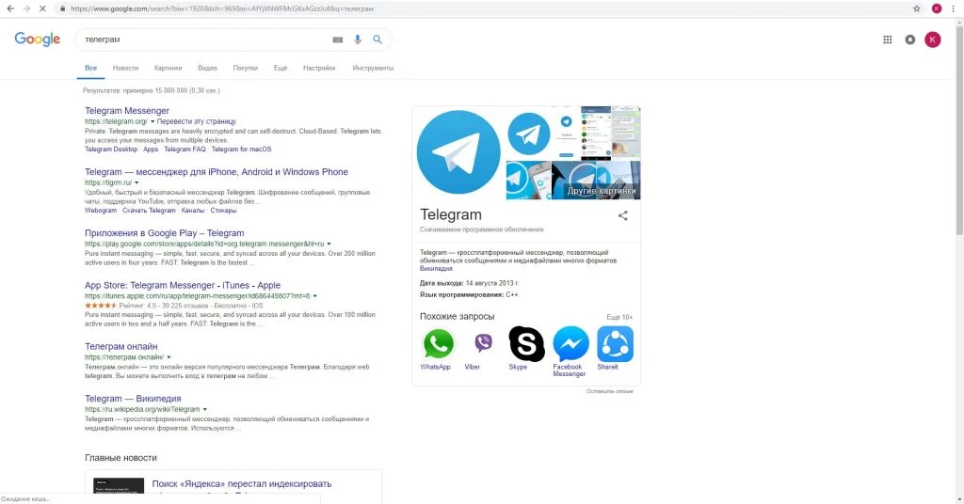Open 'Telegram — мессенджер для iPhone' result
964x504 pixels.
point(217,172)
